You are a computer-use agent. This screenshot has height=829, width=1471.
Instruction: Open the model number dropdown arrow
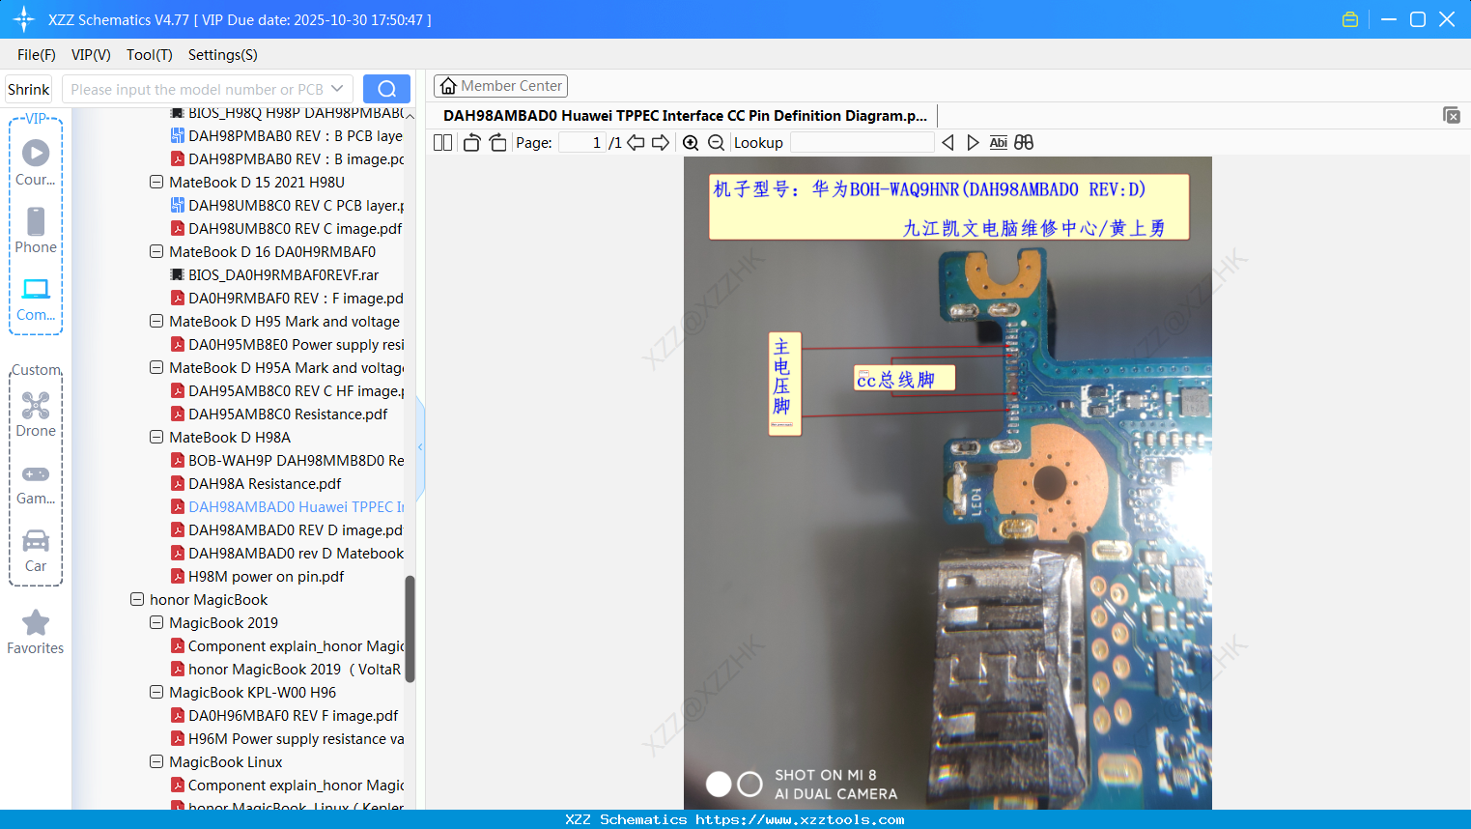point(337,89)
